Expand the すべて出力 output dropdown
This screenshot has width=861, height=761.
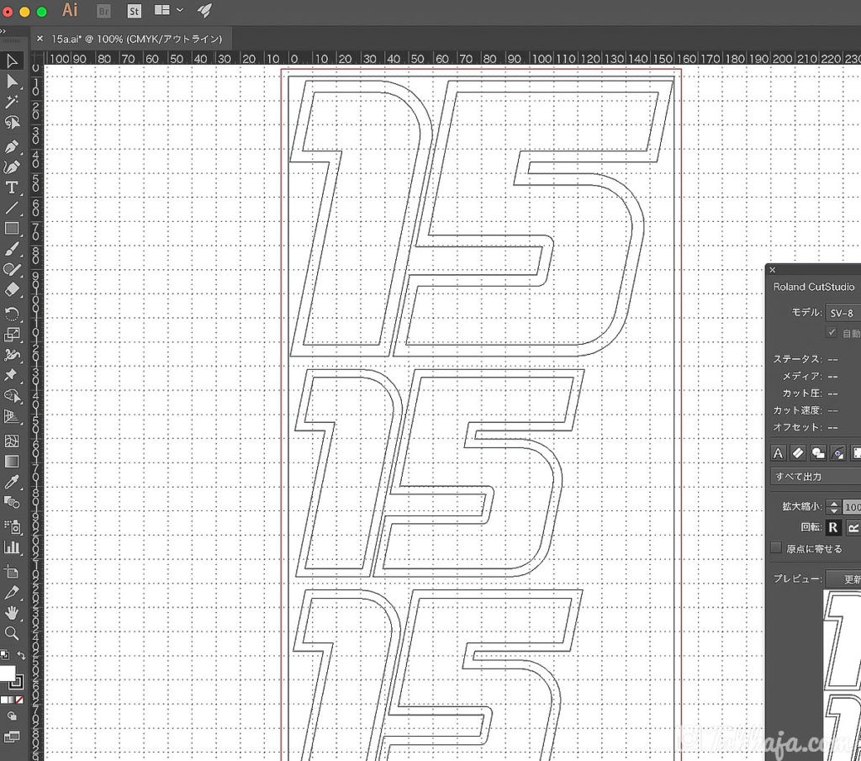816,477
